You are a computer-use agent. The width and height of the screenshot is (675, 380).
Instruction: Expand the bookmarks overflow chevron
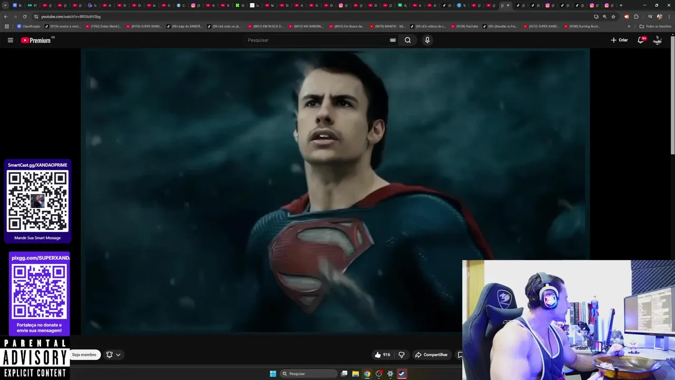629,26
